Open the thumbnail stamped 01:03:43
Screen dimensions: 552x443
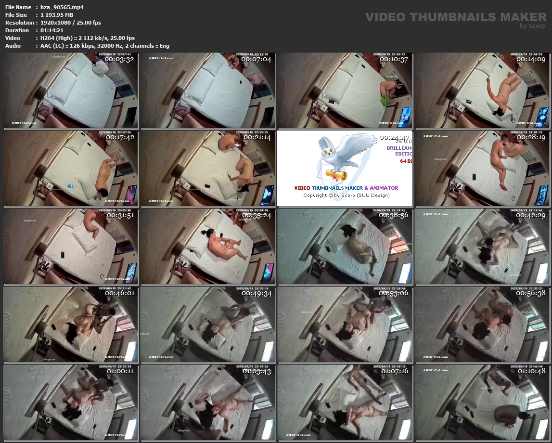(x=208, y=403)
